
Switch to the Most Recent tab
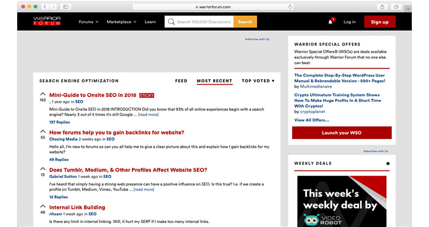click(x=215, y=81)
